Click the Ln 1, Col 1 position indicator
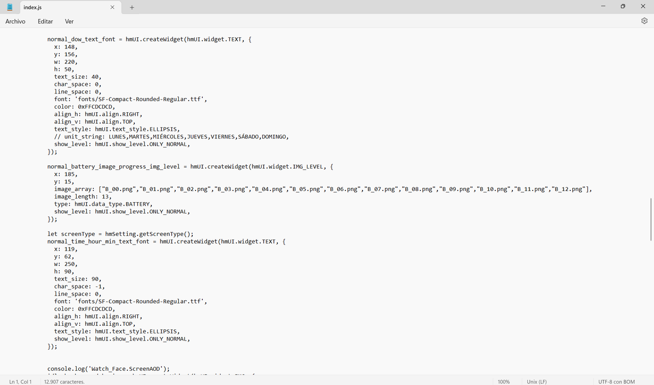The width and height of the screenshot is (654, 385). [20, 381]
